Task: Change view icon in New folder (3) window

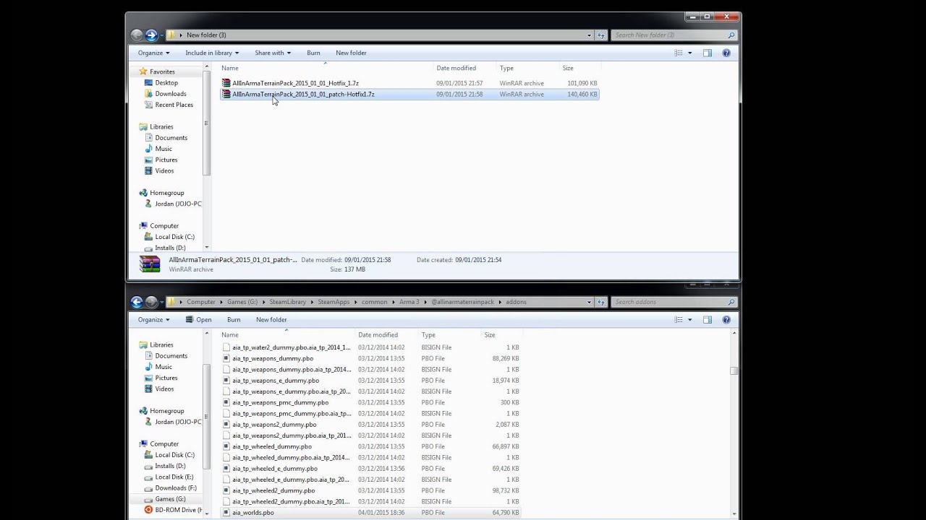Action: pyautogui.click(x=679, y=53)
